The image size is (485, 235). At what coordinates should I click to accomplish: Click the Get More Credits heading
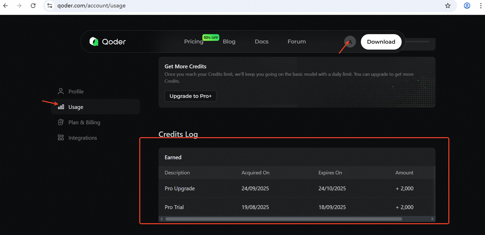click(185, 67)
